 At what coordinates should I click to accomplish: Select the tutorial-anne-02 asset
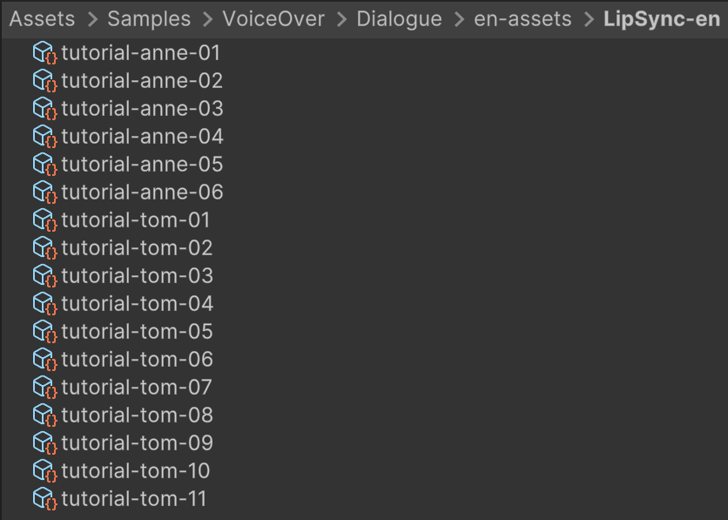pyautogui.click(x=141, y=81)
